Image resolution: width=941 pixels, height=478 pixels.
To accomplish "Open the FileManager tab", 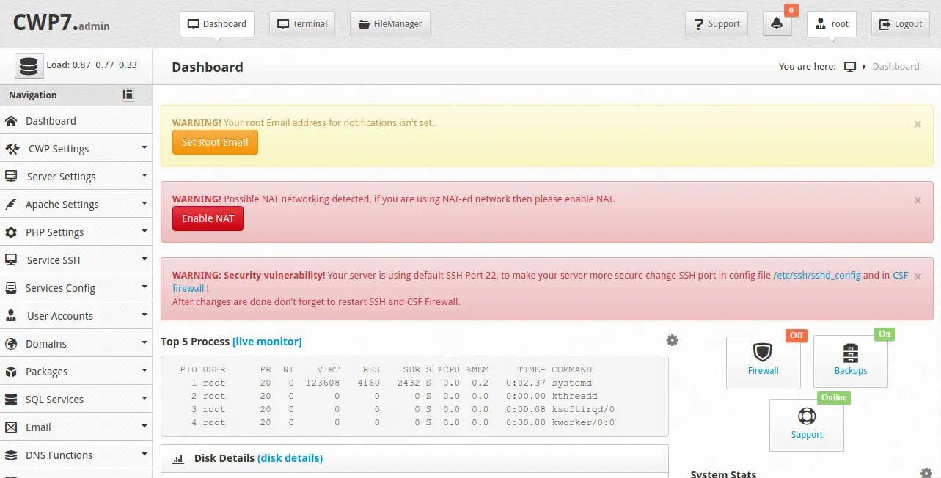I will (x=390, y=23).
